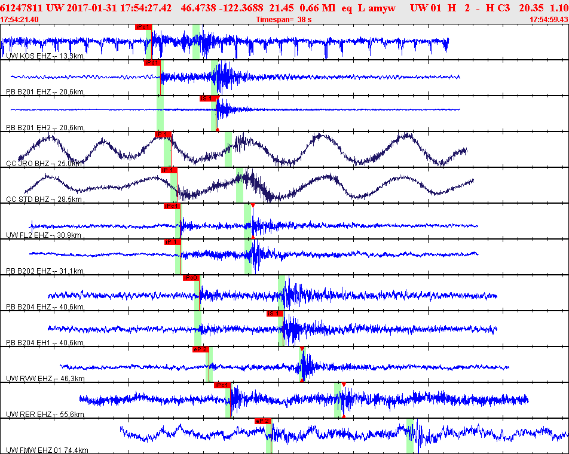Select the iS 1 pick flag on B204 EH1

point(274,314)
